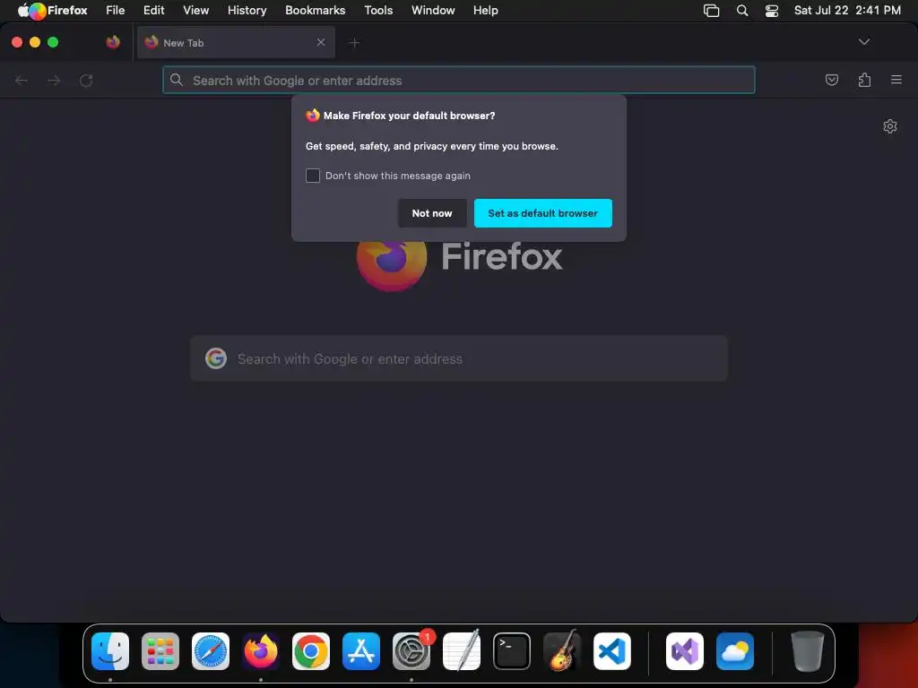This screenshot has width=918, height=688.
Task: Click the search magnifier in address bar
Action: [177, 80]
